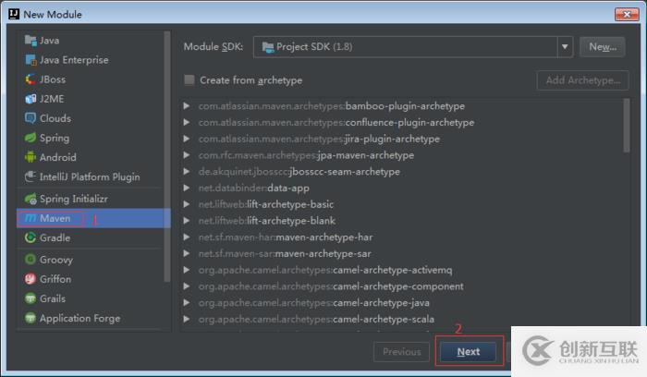
Task: Close the New Module dialog
Action: [x=627, y=14]
